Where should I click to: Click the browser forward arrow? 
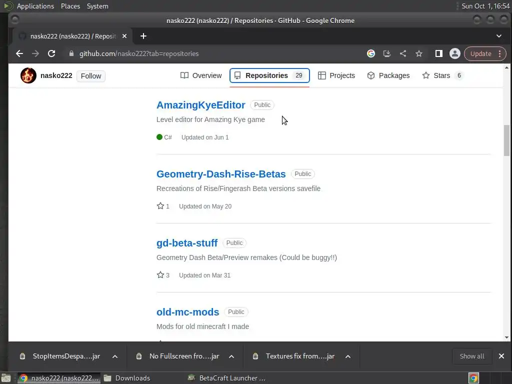pyautogui.click(x=35, y=53)
